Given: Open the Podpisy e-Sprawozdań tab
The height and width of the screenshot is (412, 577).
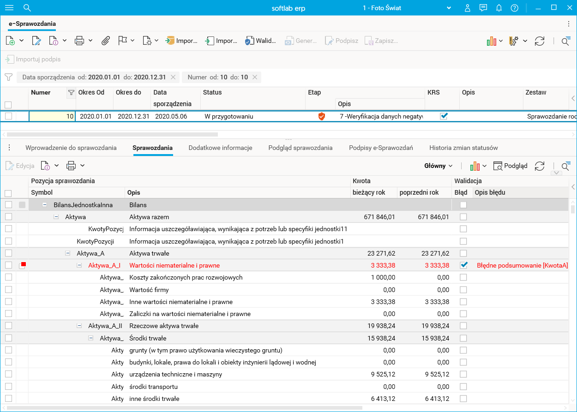Looking at the screenshot, I should 381,148.
